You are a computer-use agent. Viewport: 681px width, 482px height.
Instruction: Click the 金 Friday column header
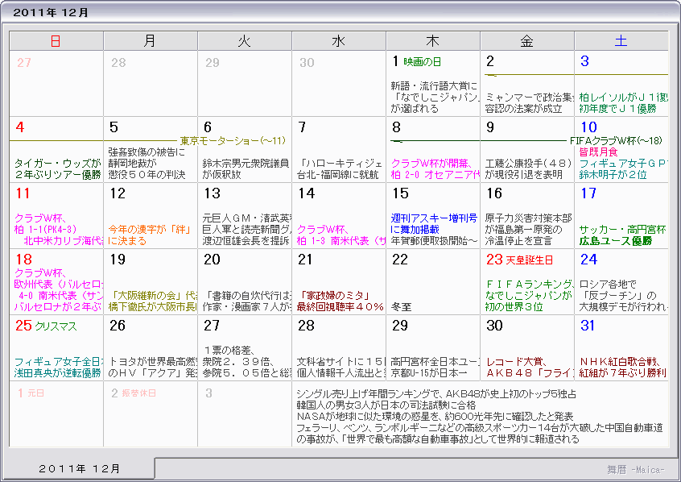pos(527,41)
